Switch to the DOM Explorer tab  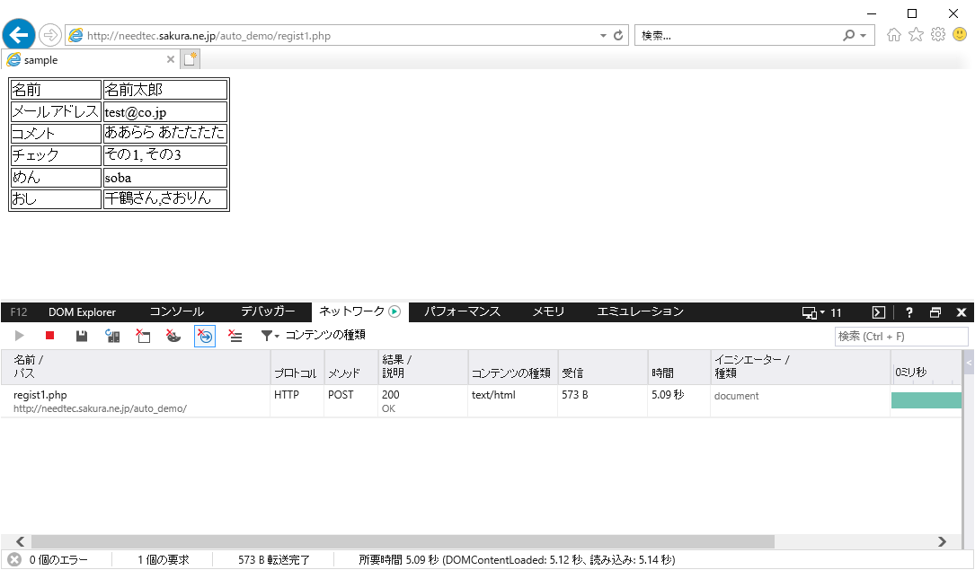(82, 312)
